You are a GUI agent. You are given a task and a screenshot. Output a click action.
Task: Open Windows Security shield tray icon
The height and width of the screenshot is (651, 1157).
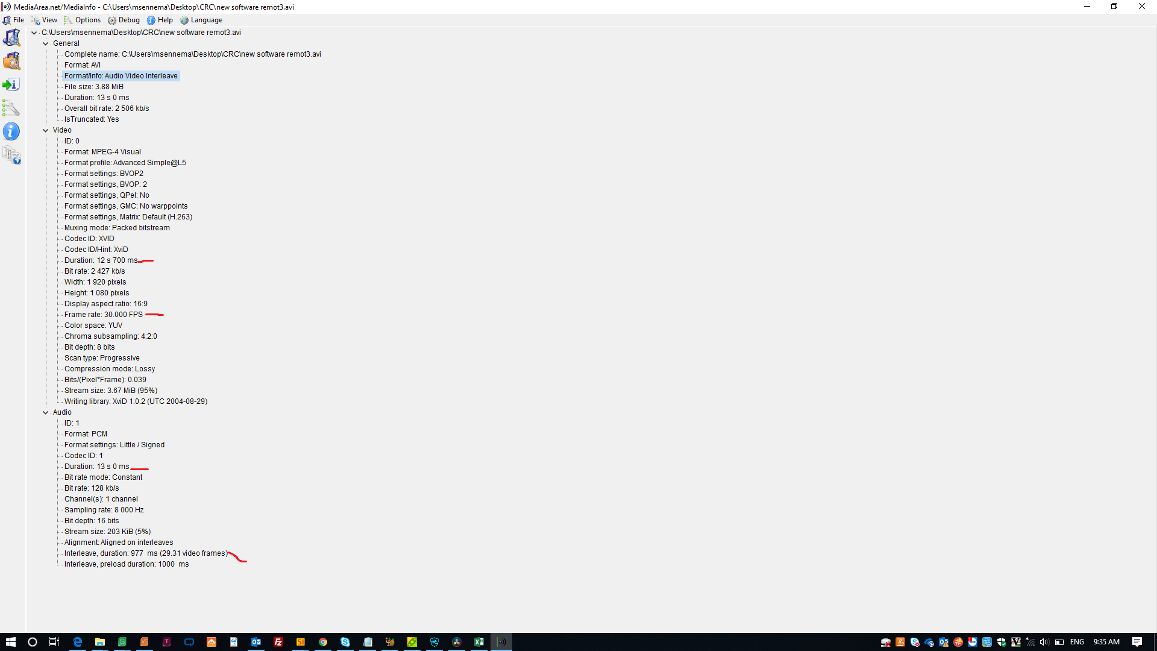coord(1002,642)
